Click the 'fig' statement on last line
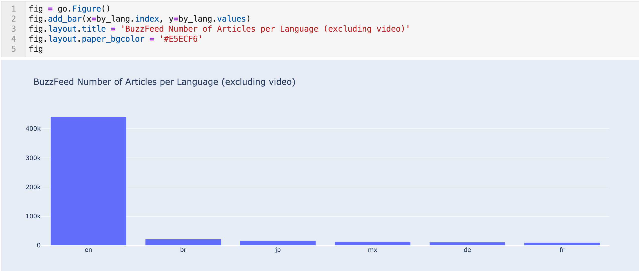This screenshot has width=639, height=271. [36, 49]
